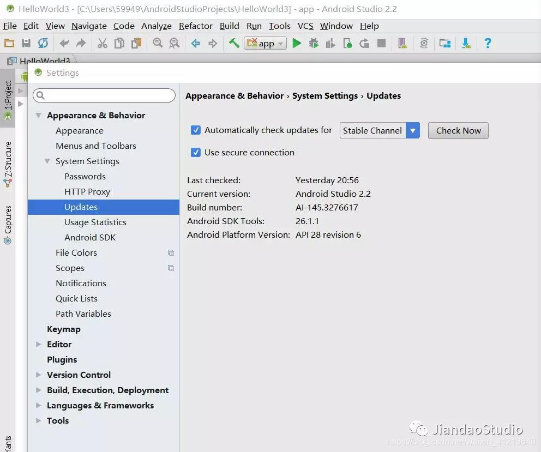Open the SDK Manager download icon

(466, 44)
